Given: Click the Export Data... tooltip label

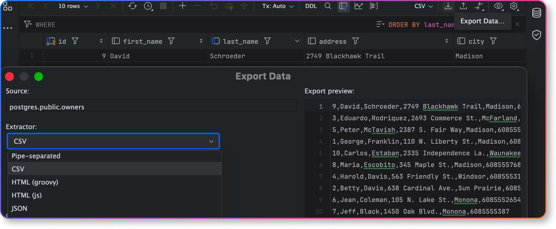Looking at the screenshot, I should click(x=482, y=21).
